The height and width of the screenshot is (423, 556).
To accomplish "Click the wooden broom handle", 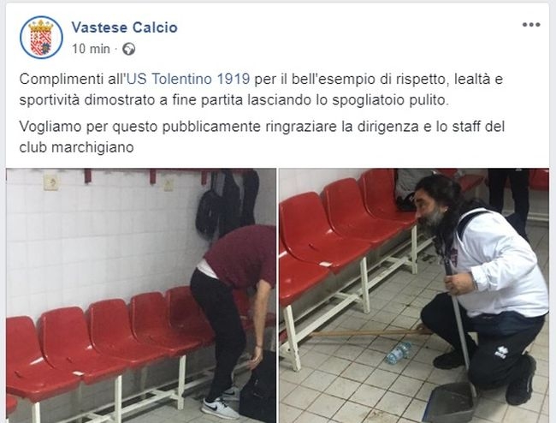I will tap(368, 333).
